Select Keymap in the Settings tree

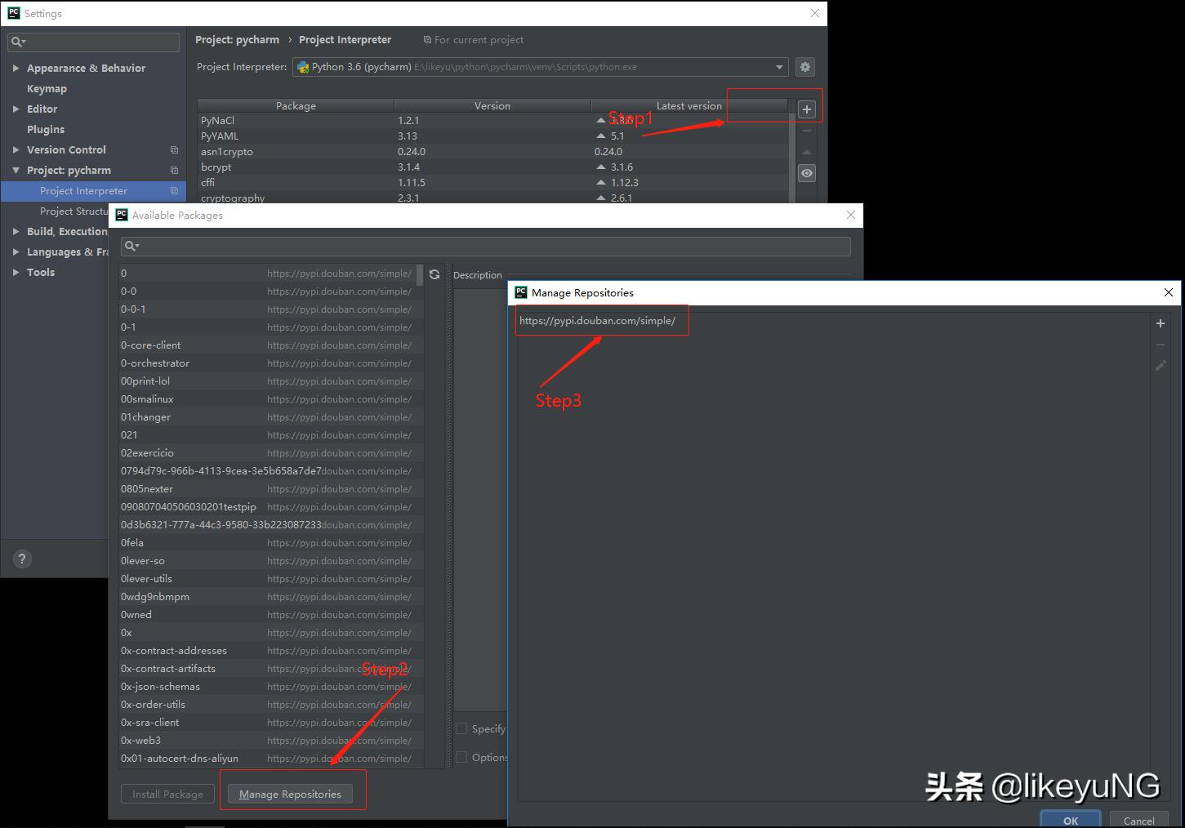pos(47,88)
